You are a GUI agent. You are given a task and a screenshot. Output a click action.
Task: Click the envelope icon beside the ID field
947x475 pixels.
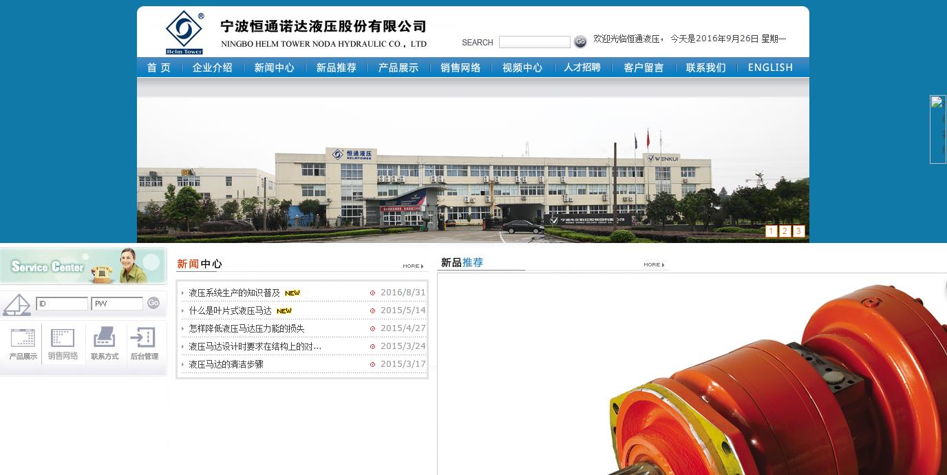pos(17,304)
